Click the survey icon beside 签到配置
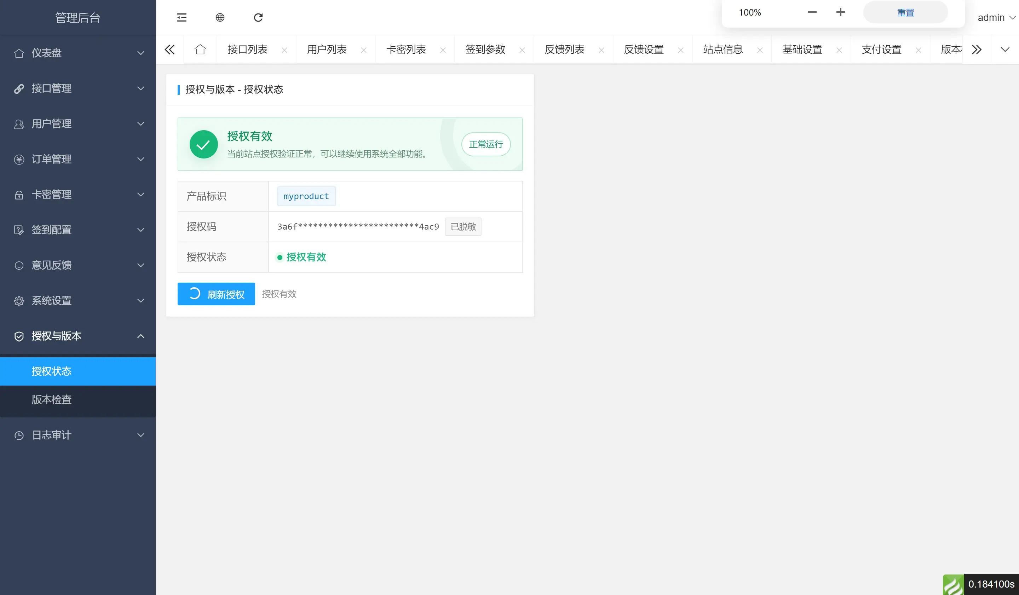 point(19,230)
